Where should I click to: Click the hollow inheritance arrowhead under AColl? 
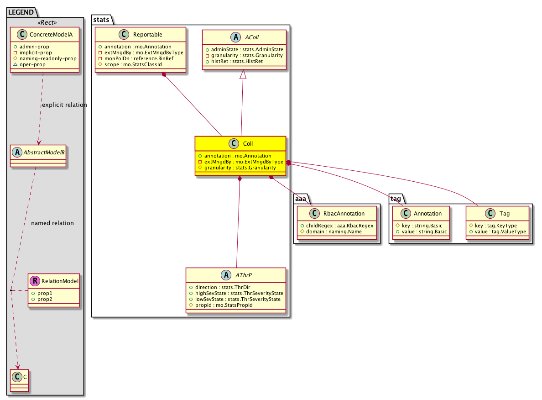point(243,74)
